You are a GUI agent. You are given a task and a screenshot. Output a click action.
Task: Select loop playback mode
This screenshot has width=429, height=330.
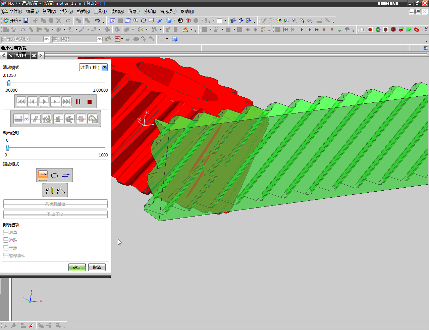click(x=54, y=175)
